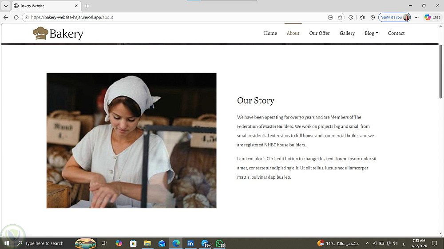This screenshot has height=249, width=444.
Task: Switch input language indicator
Action: pyautogui.click(x=404, y=243)
